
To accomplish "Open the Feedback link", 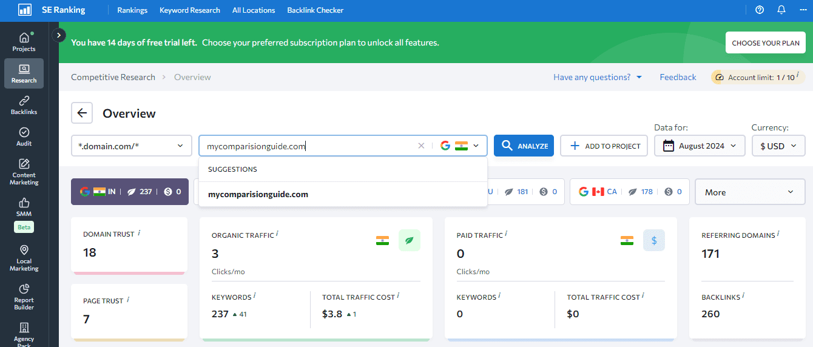I will point(678,77).
